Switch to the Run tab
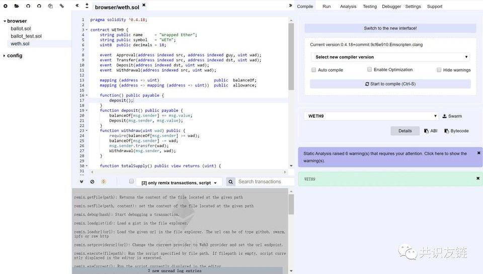The image size is (483, 274). 327,7
